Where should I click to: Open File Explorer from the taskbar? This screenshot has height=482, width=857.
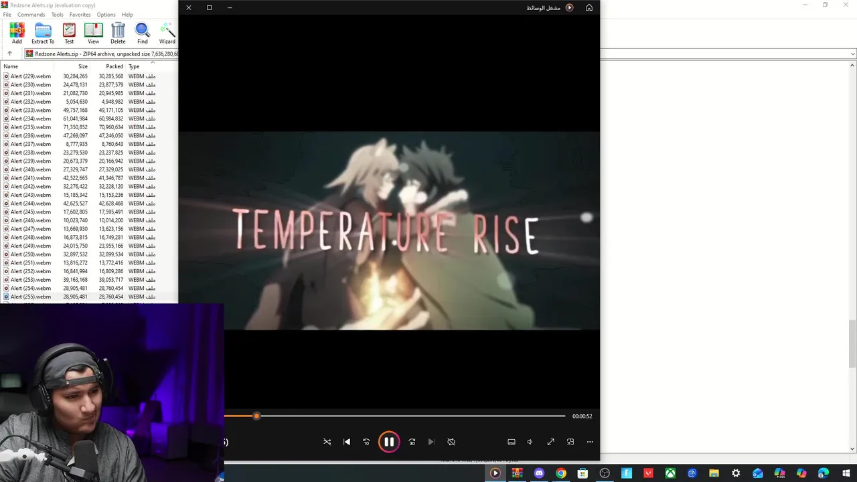pyautogui.click(x=714, y=473)
